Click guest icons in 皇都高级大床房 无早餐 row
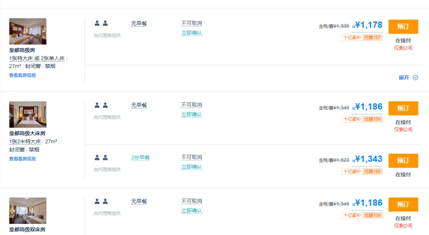429x235 pixels. (101, 105)
